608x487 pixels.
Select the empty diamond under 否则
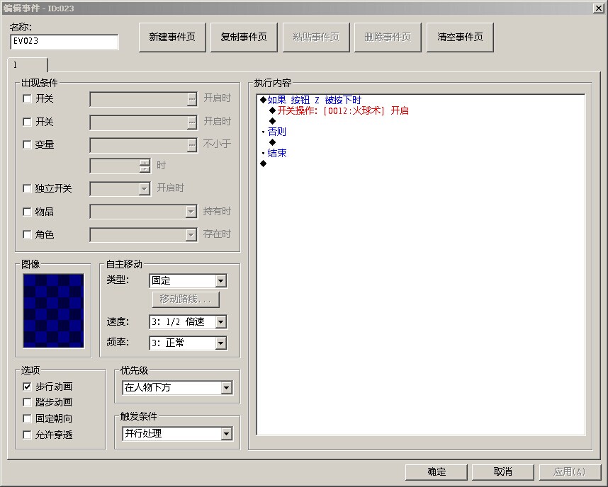(273, 142)
